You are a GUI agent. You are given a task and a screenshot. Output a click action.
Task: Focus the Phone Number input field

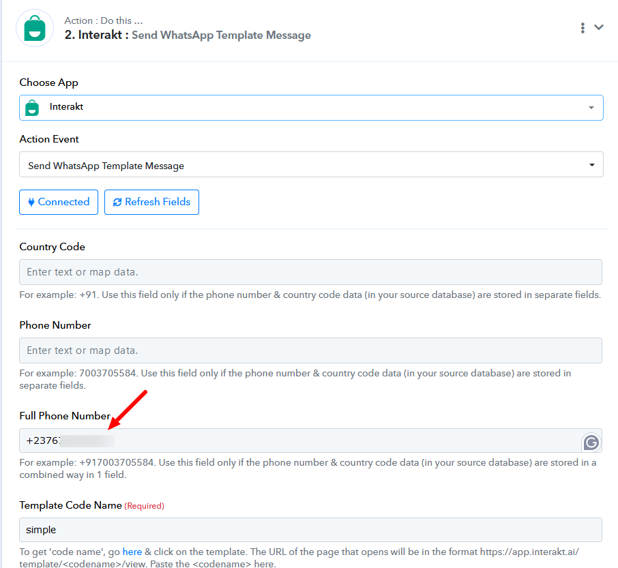pos(310,350)
